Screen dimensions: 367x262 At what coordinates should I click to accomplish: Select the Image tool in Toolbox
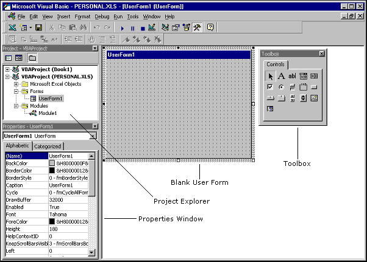pos(314,98)
